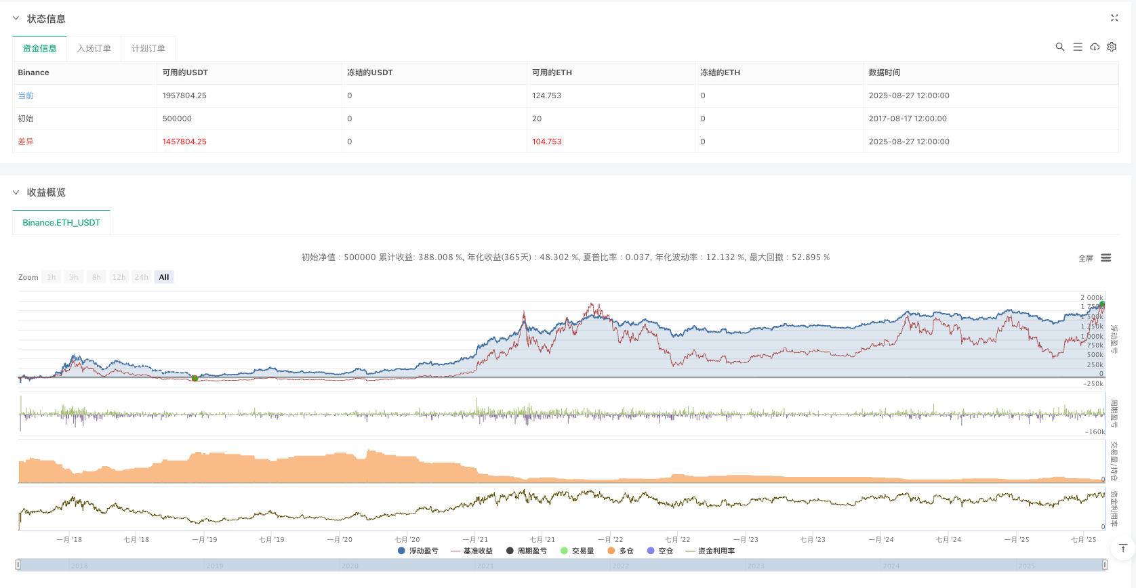Image resolution: width=1136 pixels, height=588 pixels.
Task: Toggle the 资金利用率 series in legend
Action: (710, 551)
